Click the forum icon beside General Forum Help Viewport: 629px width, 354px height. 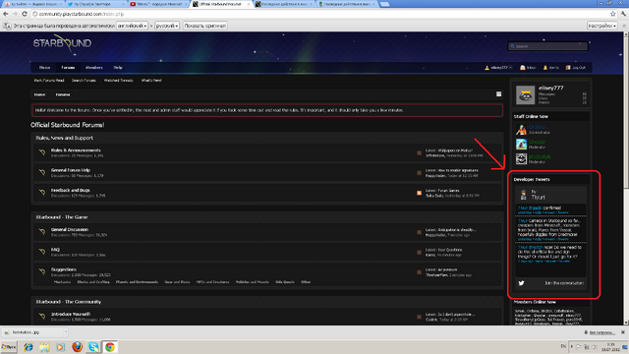tap(42, 173)
